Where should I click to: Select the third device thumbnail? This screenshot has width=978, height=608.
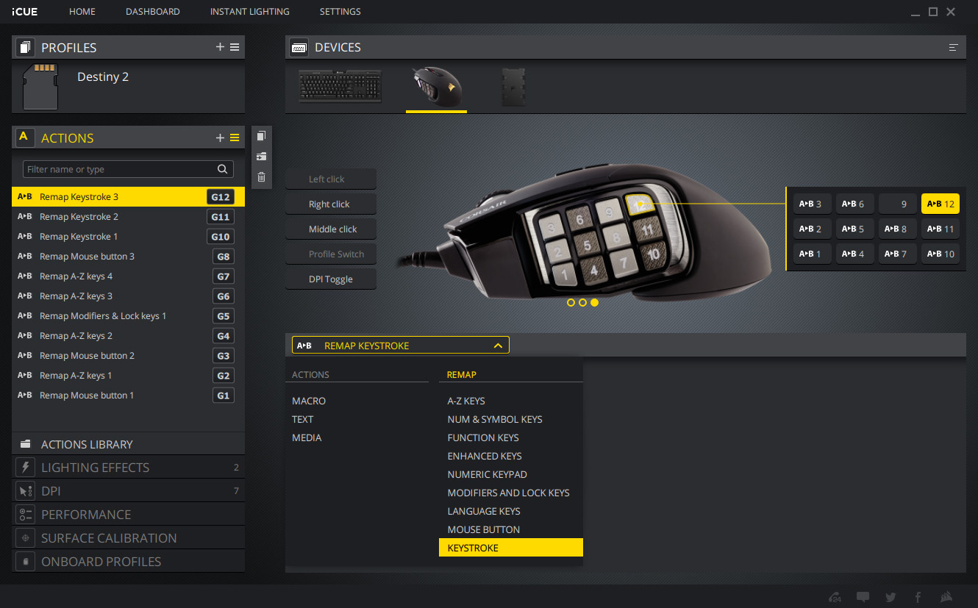click(x=513, y=87)
